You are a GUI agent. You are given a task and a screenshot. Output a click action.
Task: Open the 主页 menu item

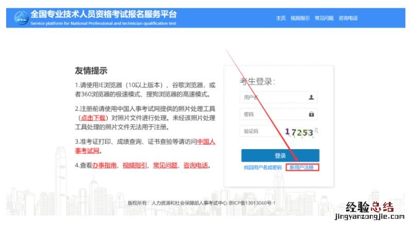tap(281, 18)
